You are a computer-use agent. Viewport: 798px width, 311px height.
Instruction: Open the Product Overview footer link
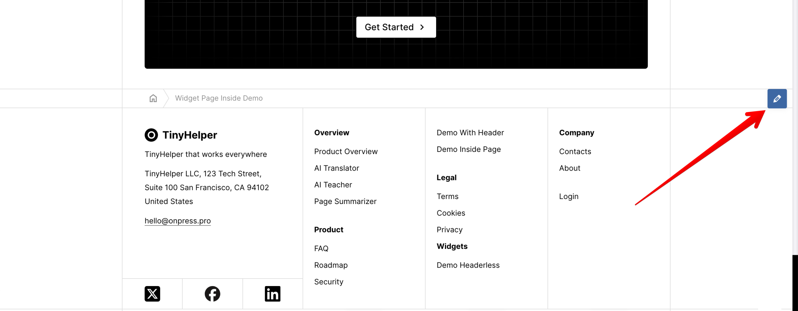pyautogui.click(x=346, y=152)
